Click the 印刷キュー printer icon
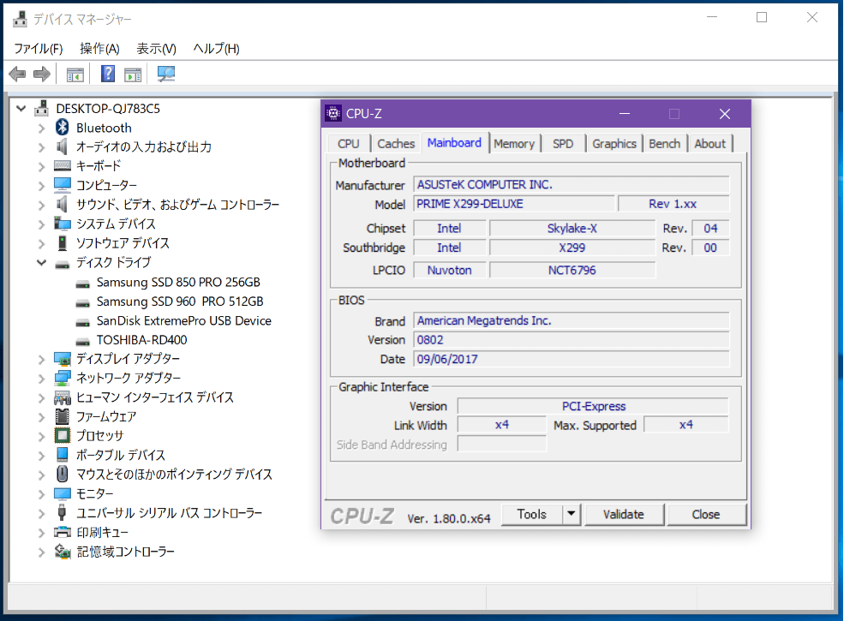Image resolution: width=844 pixels, height=621 pixels. tap(63, 532)
